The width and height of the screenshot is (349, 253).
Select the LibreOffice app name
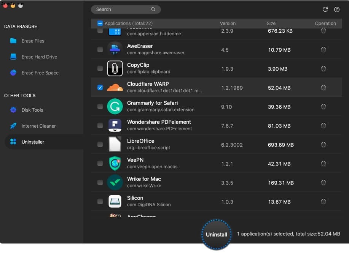[141, 141]
